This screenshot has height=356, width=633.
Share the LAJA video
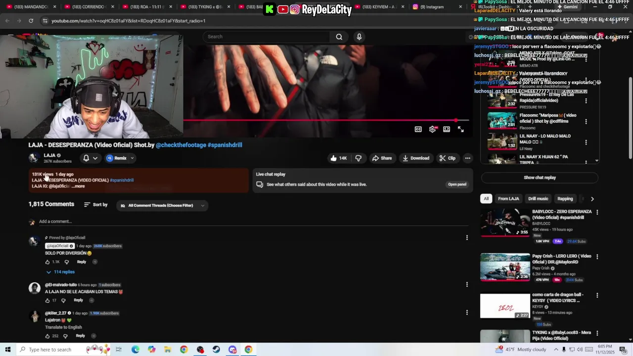point(382,158)
